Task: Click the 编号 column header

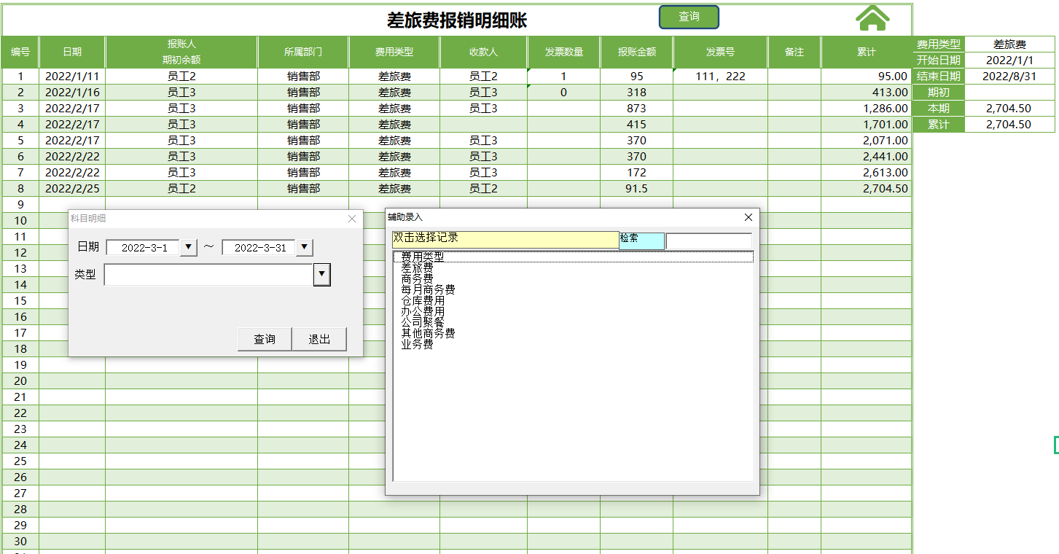Action: pyautogui.click(x=20, y=52)
